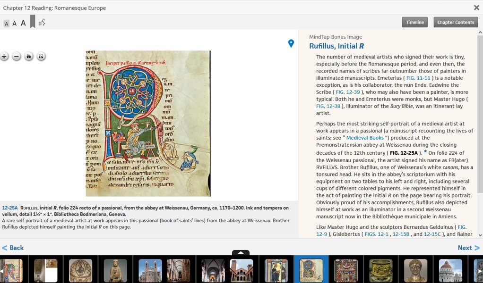Open the Chapter Contents menu
Image resolution: width=483 pixels, height=283 pixels.
pos(455,22)
